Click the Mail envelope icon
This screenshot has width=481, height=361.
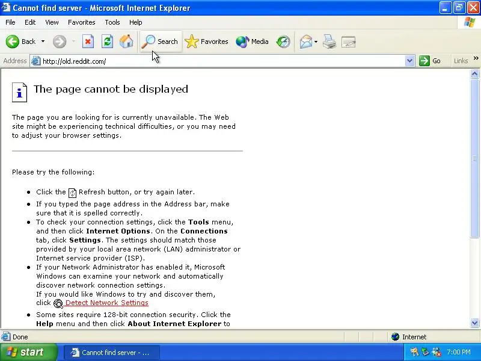(x=306, y=42)
